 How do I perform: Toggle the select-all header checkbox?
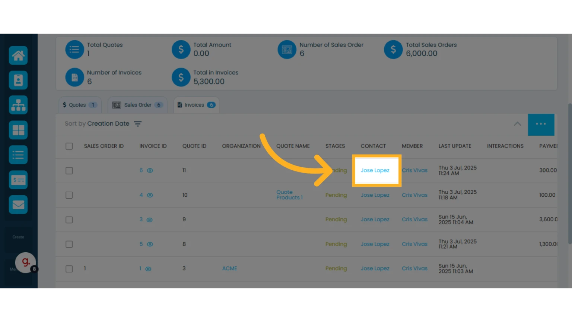[69, 146]
